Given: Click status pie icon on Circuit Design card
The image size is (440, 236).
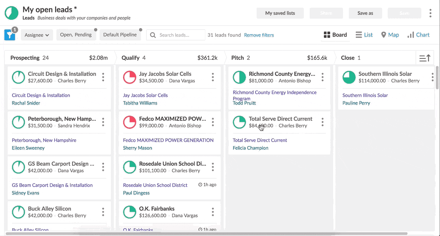Looking at the screenshot, I should 18,77.
